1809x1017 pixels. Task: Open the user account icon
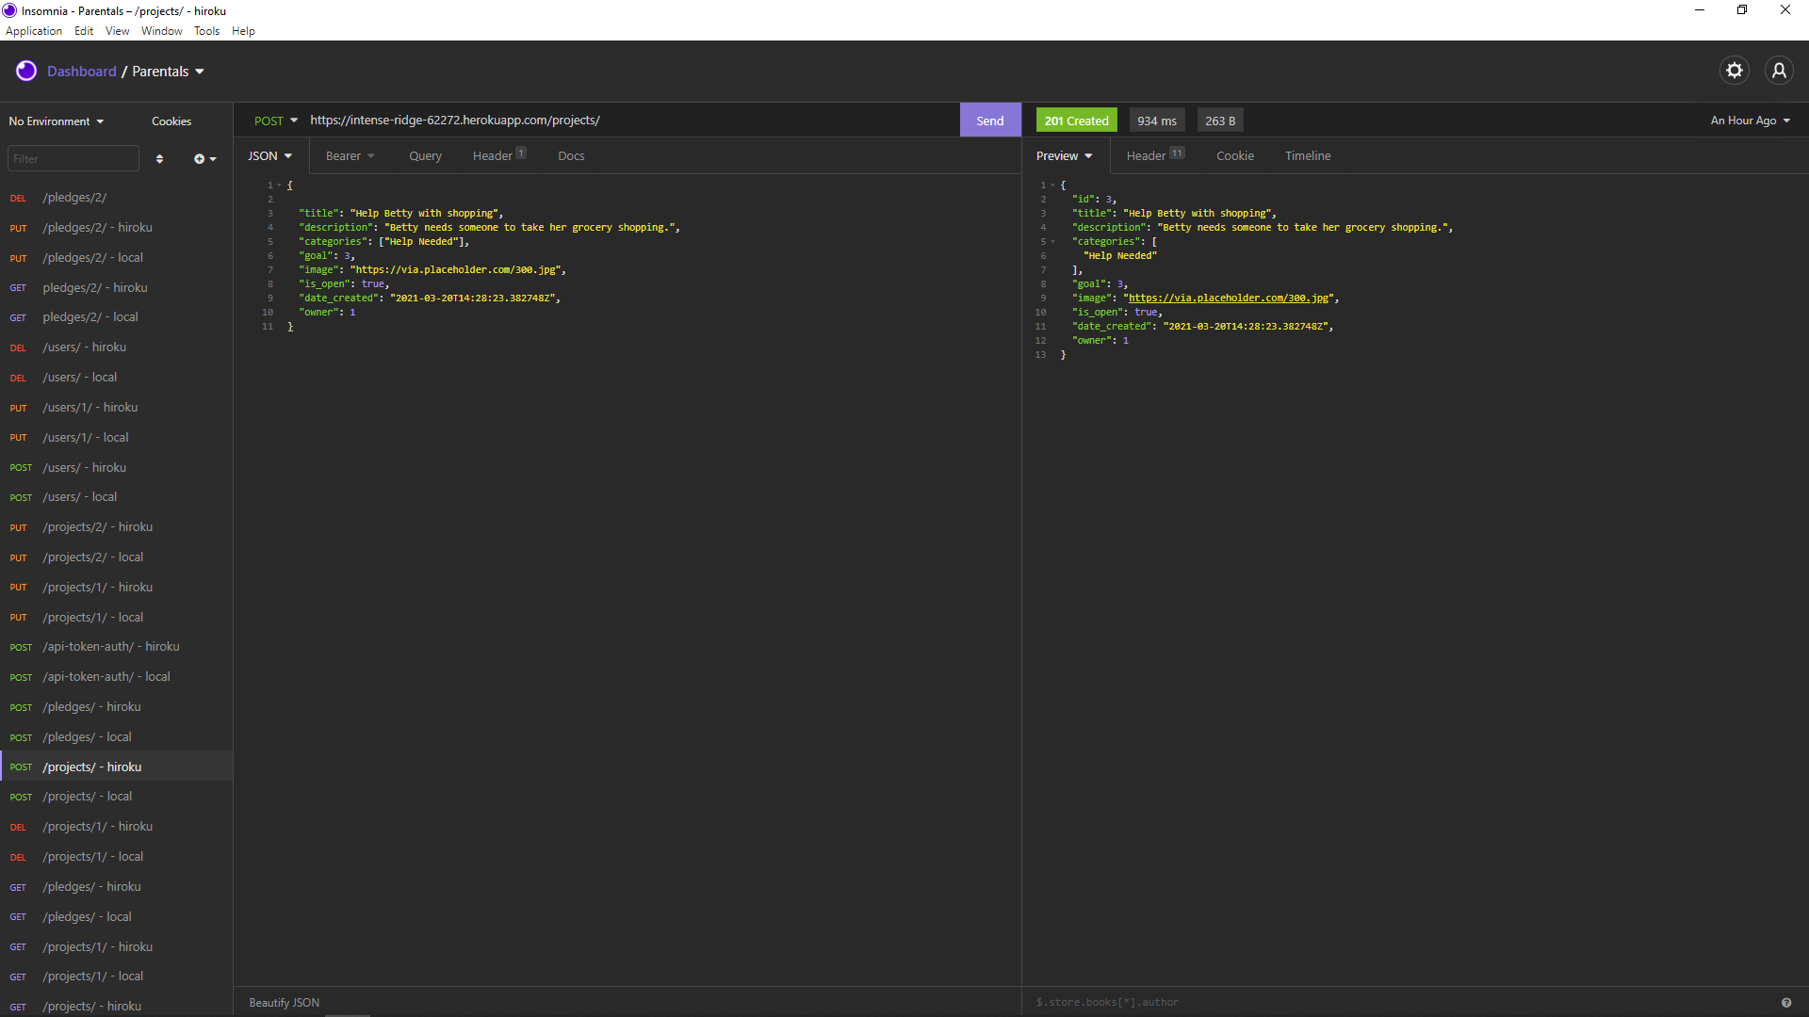(1778, 71)
